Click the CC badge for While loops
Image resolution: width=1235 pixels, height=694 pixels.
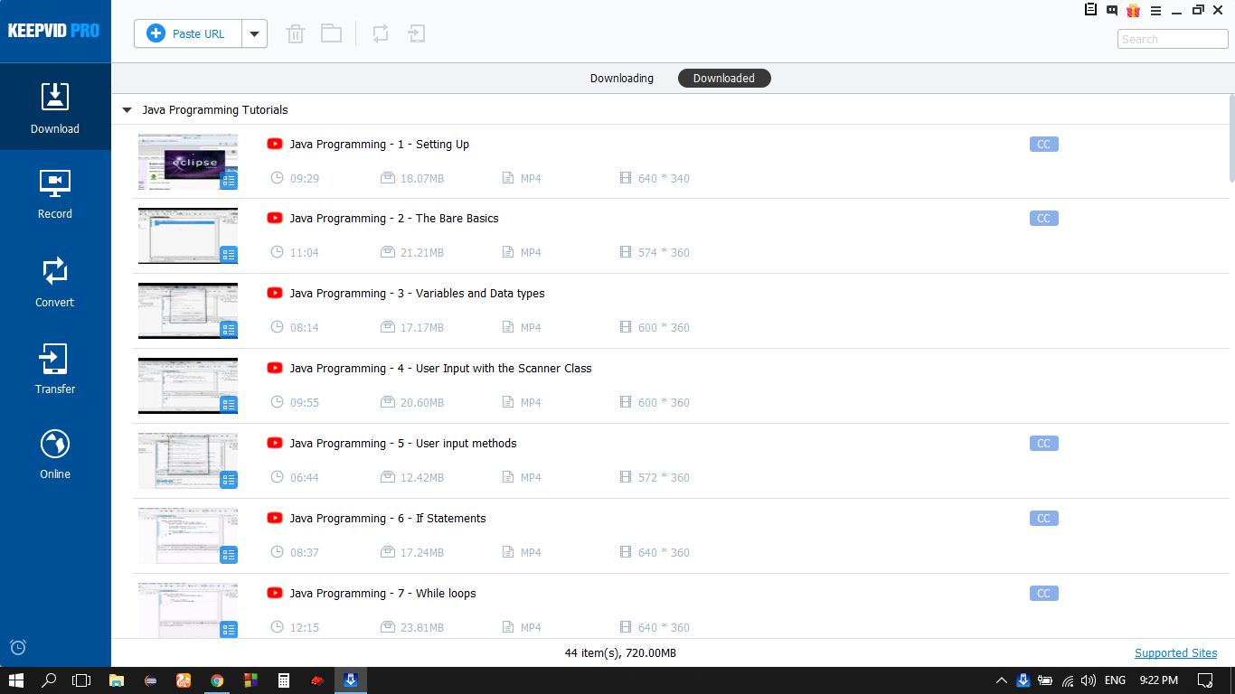pyautogui.click(x=1043, y=594)
